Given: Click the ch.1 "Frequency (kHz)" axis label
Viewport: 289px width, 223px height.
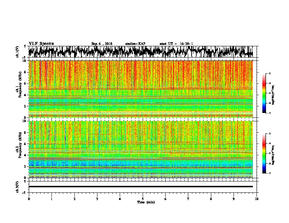Looking at the screenshot, I should 20,85.
